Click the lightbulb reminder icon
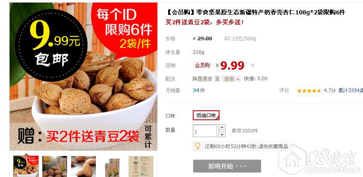363x177 pixels. coord(197,146)
